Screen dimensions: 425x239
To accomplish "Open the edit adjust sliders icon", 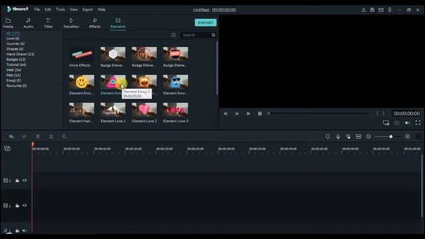I will (x=64, y=137).
